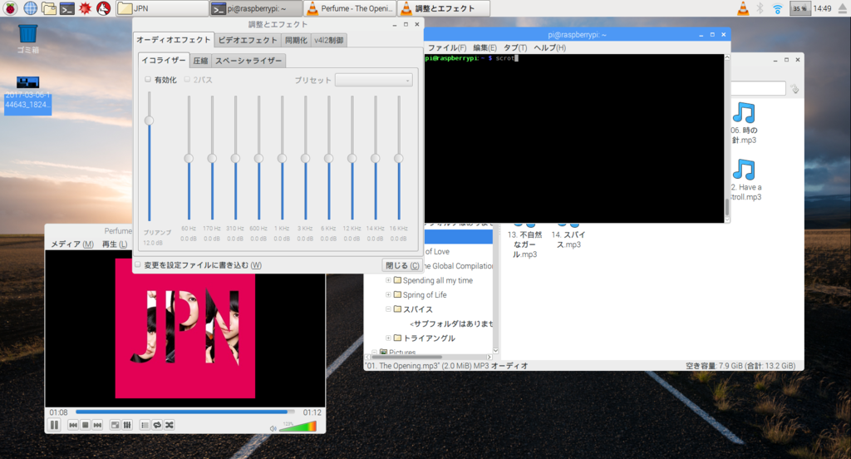Collapse the Pictures tree node
851x459 pixels.
click(x=374, y=352)
